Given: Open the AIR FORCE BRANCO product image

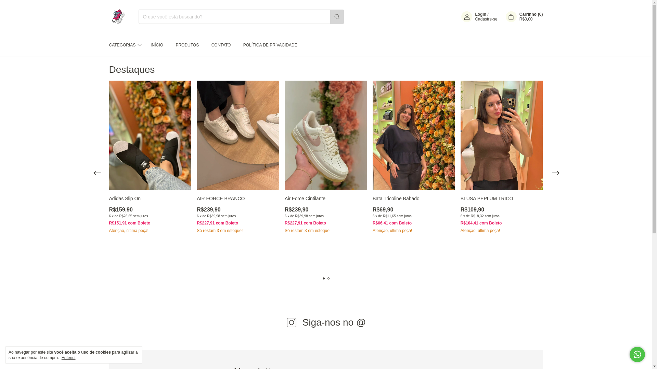Looking at the screenshot, I should (238, 135).
